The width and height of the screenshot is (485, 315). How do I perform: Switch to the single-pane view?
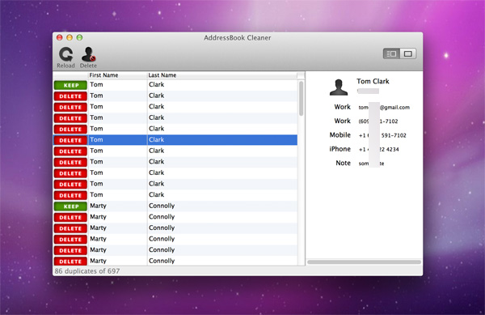coord(407,54)
